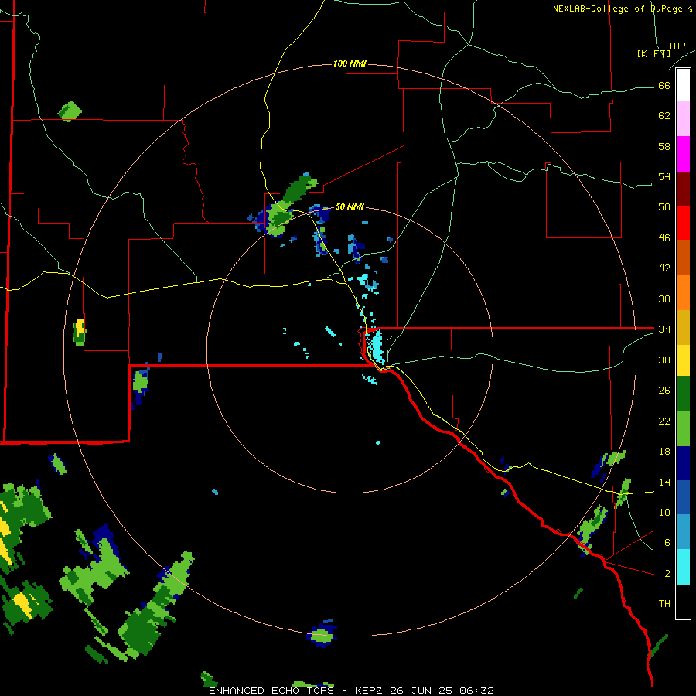Select the light pink legend color block
The height and width of the screenshot is (696, 696).
click(x=683, y=119)
